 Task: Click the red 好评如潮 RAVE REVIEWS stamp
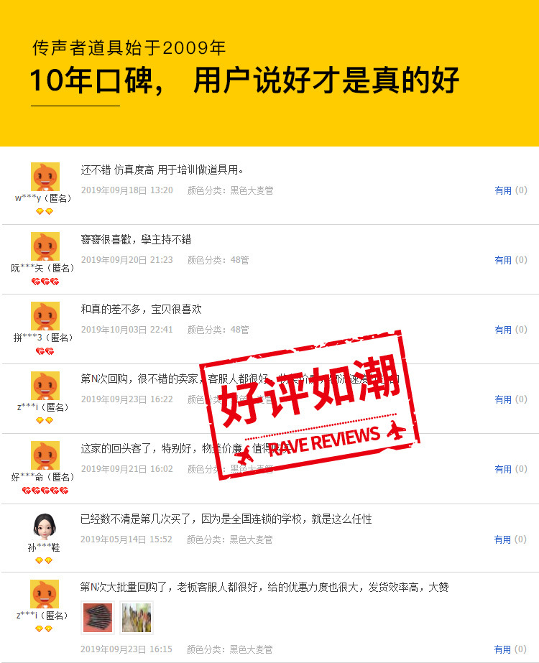point(310,405)
